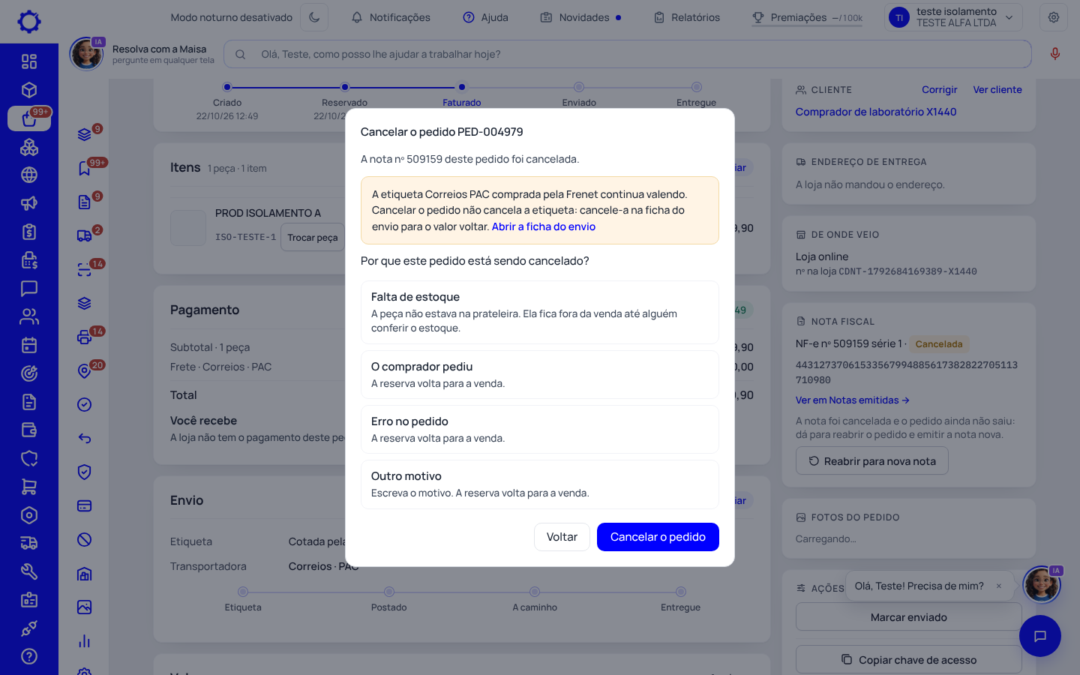Toggle the night mode moon button

[x=314, y=17]
